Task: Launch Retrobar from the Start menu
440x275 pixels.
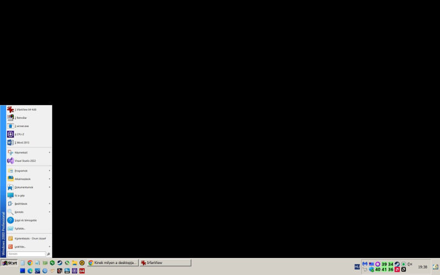Action: coord(29,118)
